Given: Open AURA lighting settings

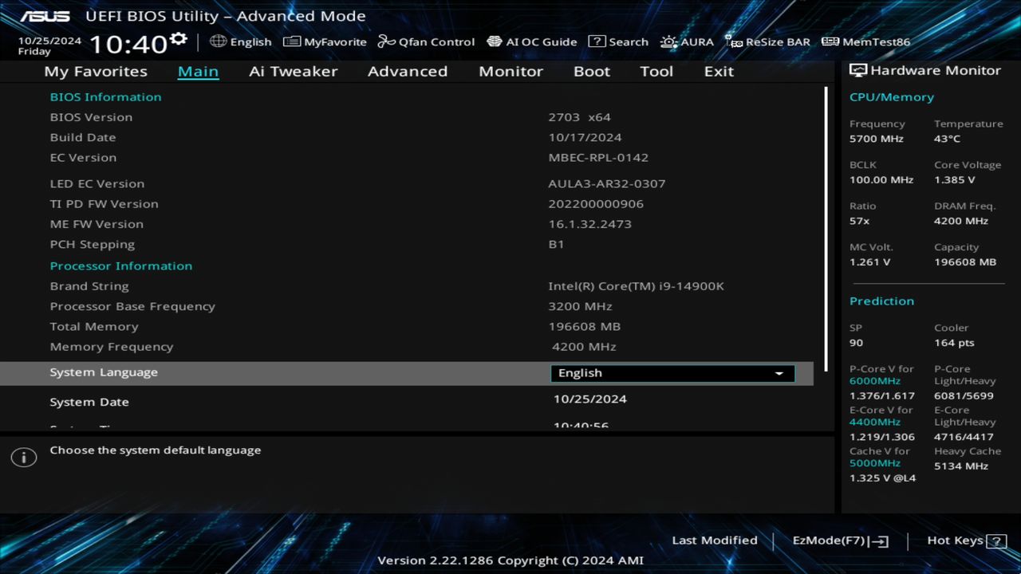Looking at the screenshot, I should [687, 41].
